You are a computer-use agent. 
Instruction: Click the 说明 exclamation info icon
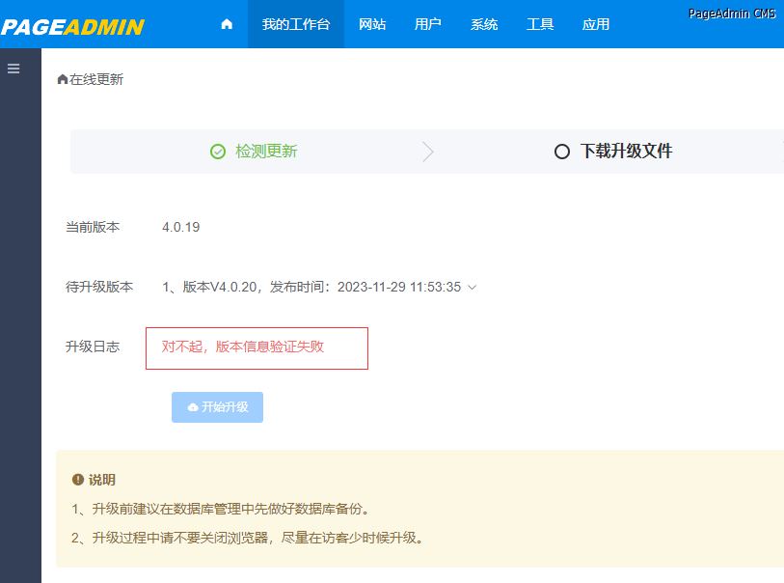point(77,480)
